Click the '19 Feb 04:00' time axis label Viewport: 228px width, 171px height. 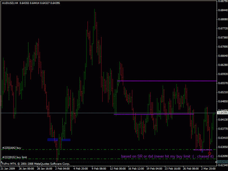click(x=154, y=168)
